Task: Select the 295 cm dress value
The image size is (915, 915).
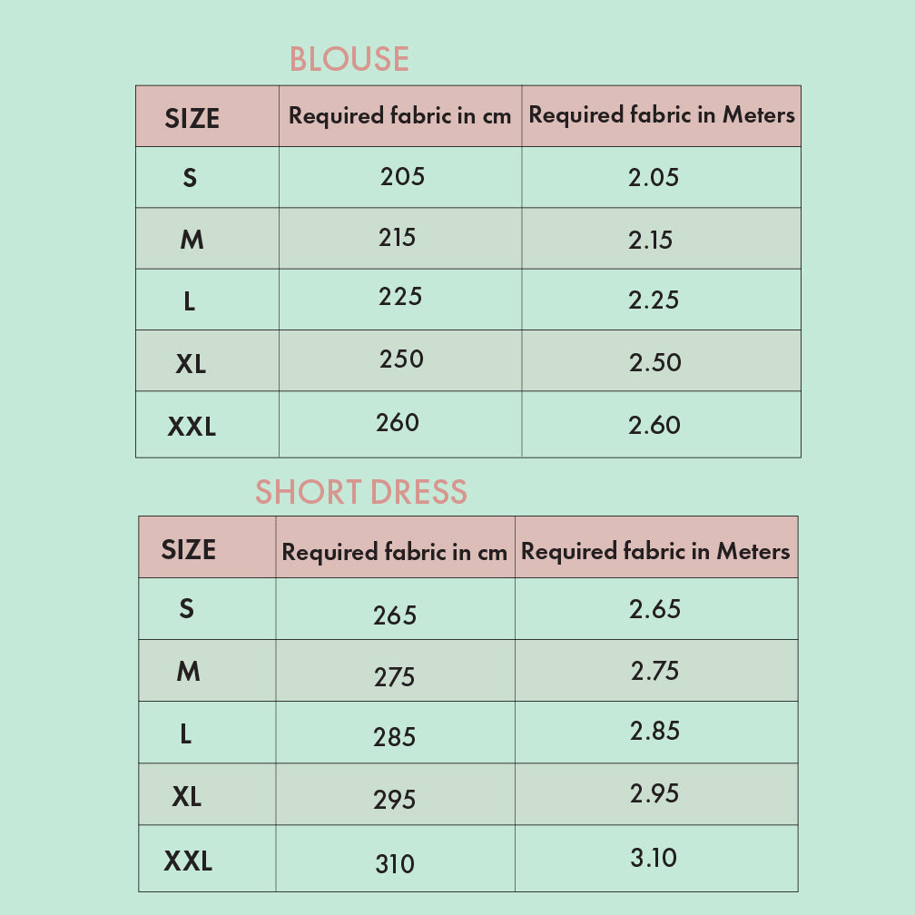Action: click(x=395, y=800)
